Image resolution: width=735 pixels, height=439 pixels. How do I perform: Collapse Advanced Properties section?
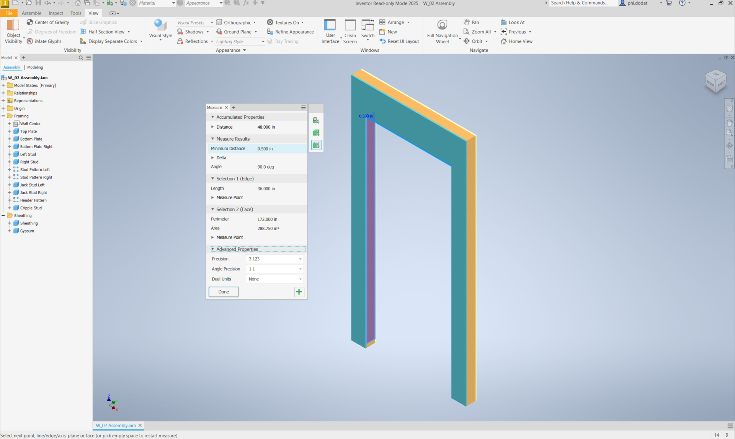click(212, 249)
